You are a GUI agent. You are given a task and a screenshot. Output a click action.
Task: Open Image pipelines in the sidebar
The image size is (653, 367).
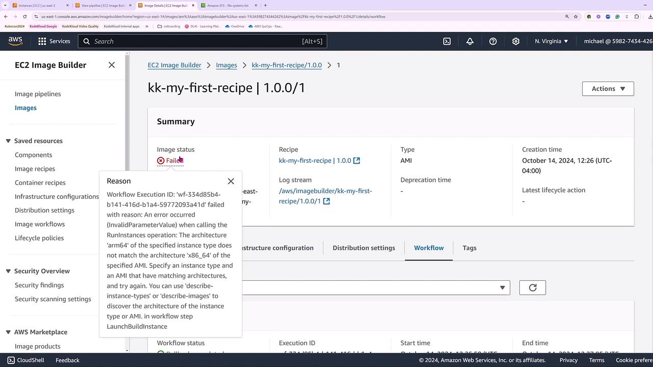pyautogui.click(x=38, y=94)
